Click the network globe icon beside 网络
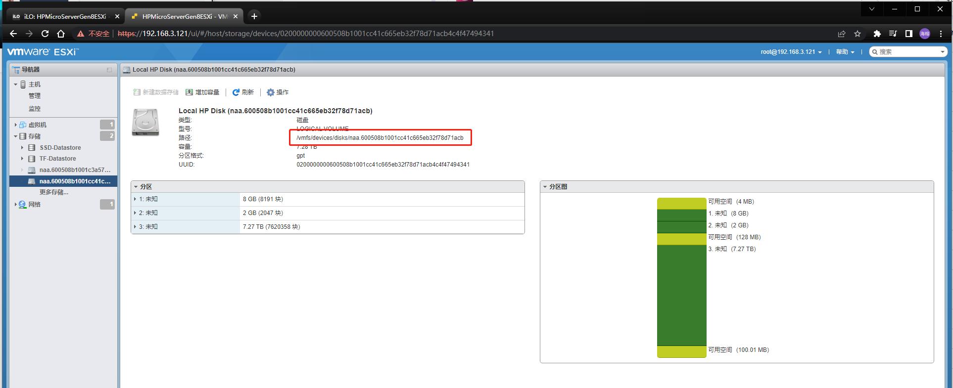 tap(22, 205)
